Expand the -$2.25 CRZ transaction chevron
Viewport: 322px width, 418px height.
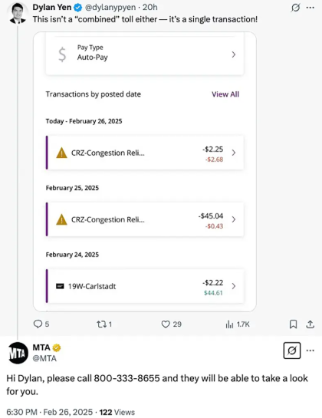tap(234, 153)
